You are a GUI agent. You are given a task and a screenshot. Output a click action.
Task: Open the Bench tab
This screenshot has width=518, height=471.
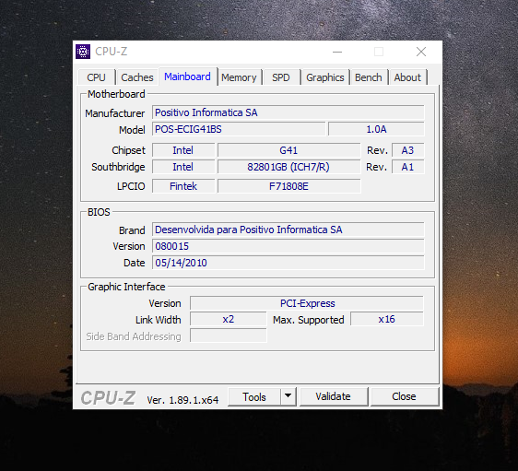pos(369,77)
